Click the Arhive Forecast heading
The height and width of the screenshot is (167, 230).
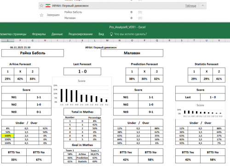click(x=20, y=64)
